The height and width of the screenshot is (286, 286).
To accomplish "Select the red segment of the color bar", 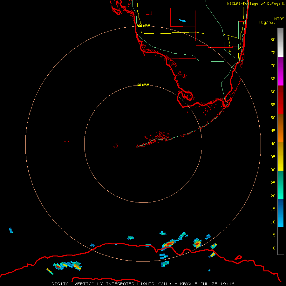I will (281, 99).
